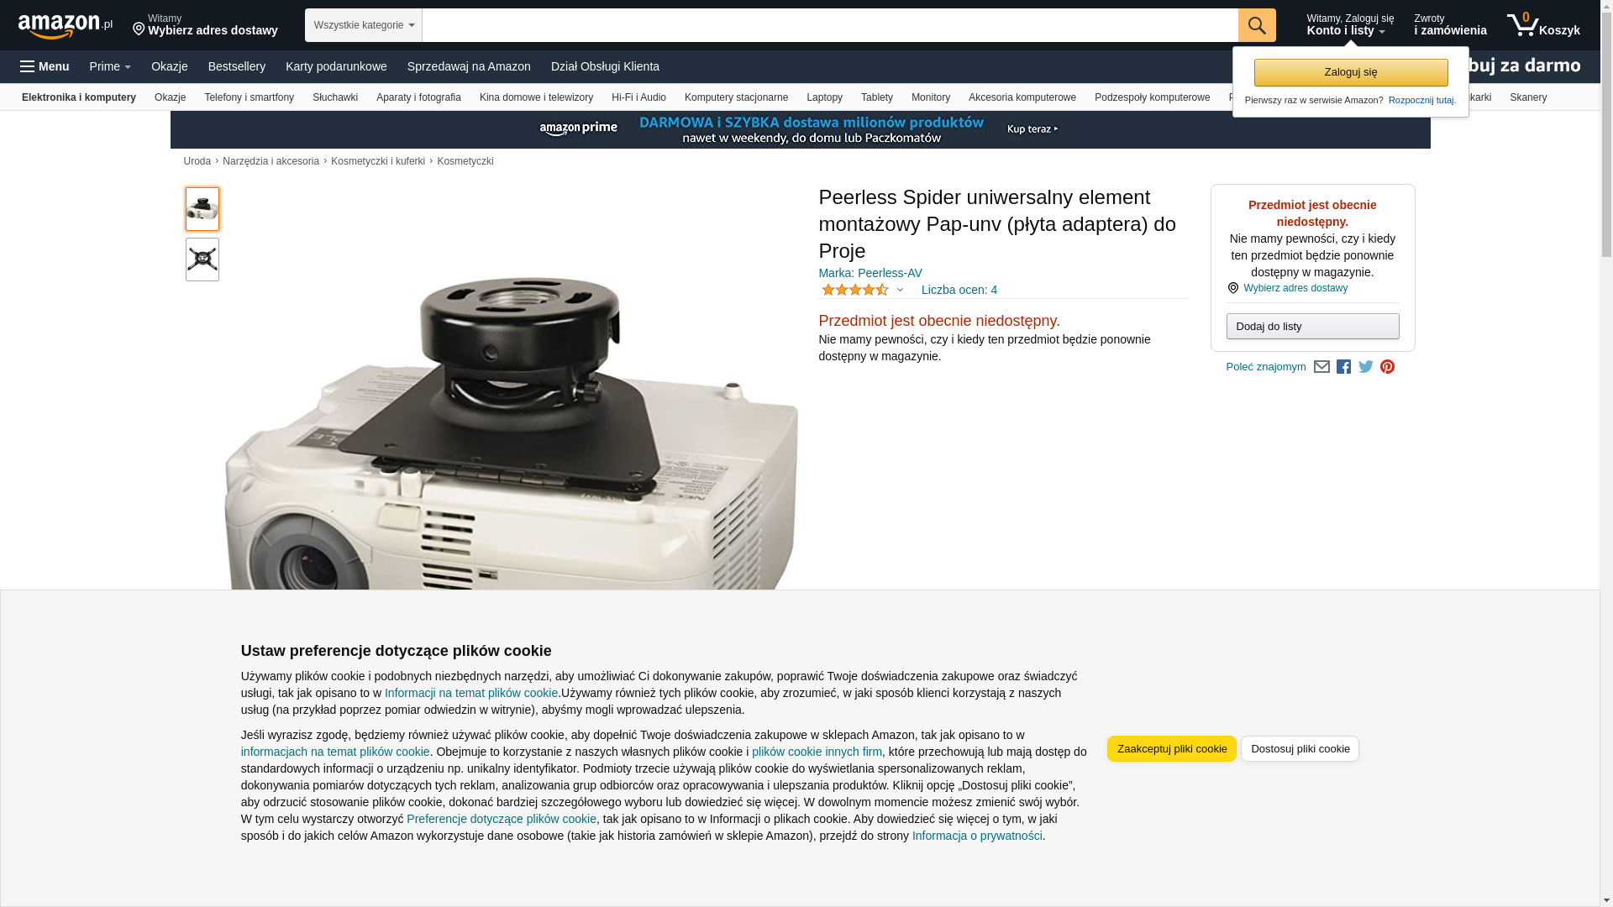
Task: Open the Bestsellery nav item
Action: [237, 66]
